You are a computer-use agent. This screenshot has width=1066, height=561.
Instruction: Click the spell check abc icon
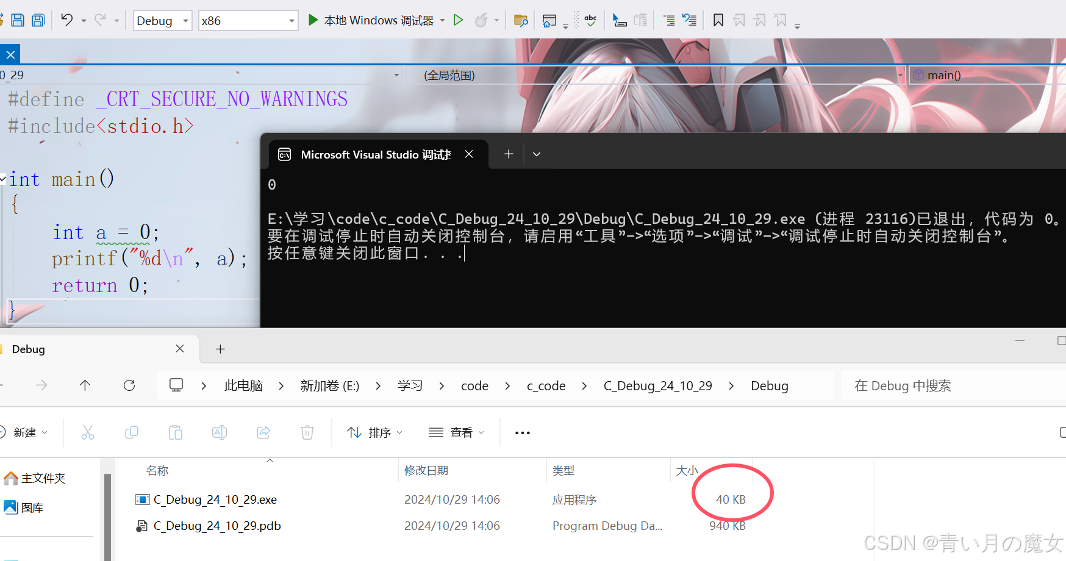[x=590, y=20]
